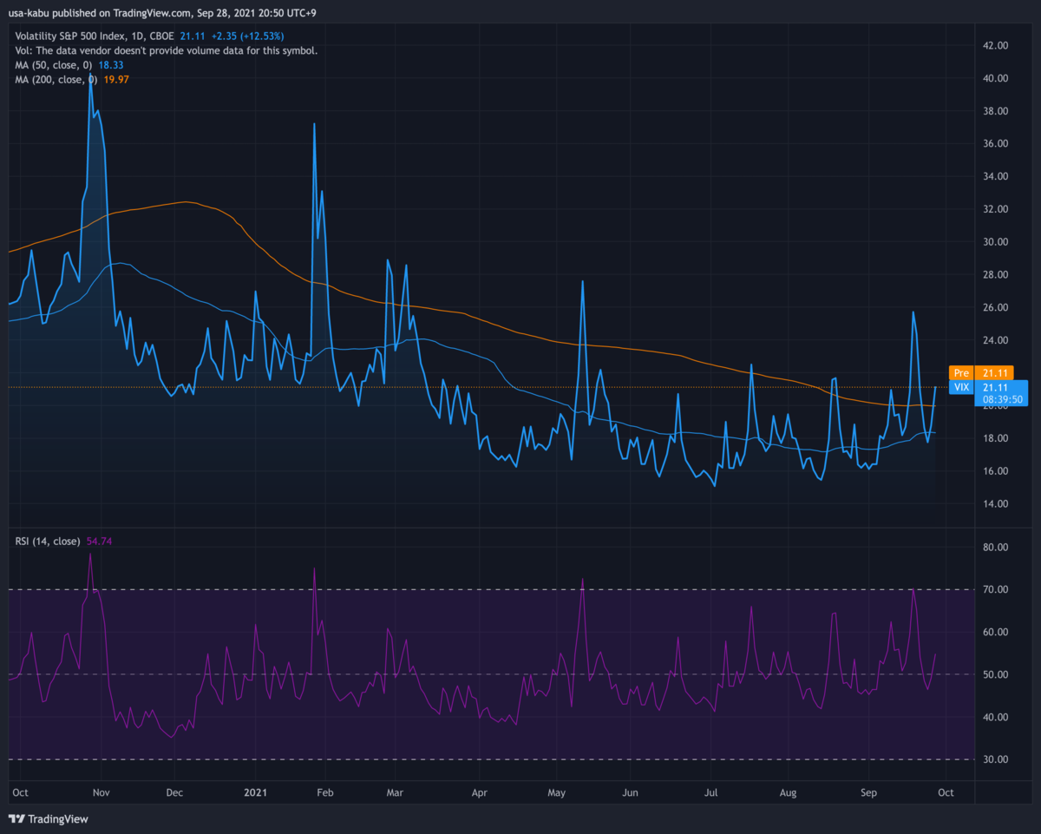Click the 24.00 price axis label
1041x834 pixels.
pyautogui.click(x=995, y=340)
